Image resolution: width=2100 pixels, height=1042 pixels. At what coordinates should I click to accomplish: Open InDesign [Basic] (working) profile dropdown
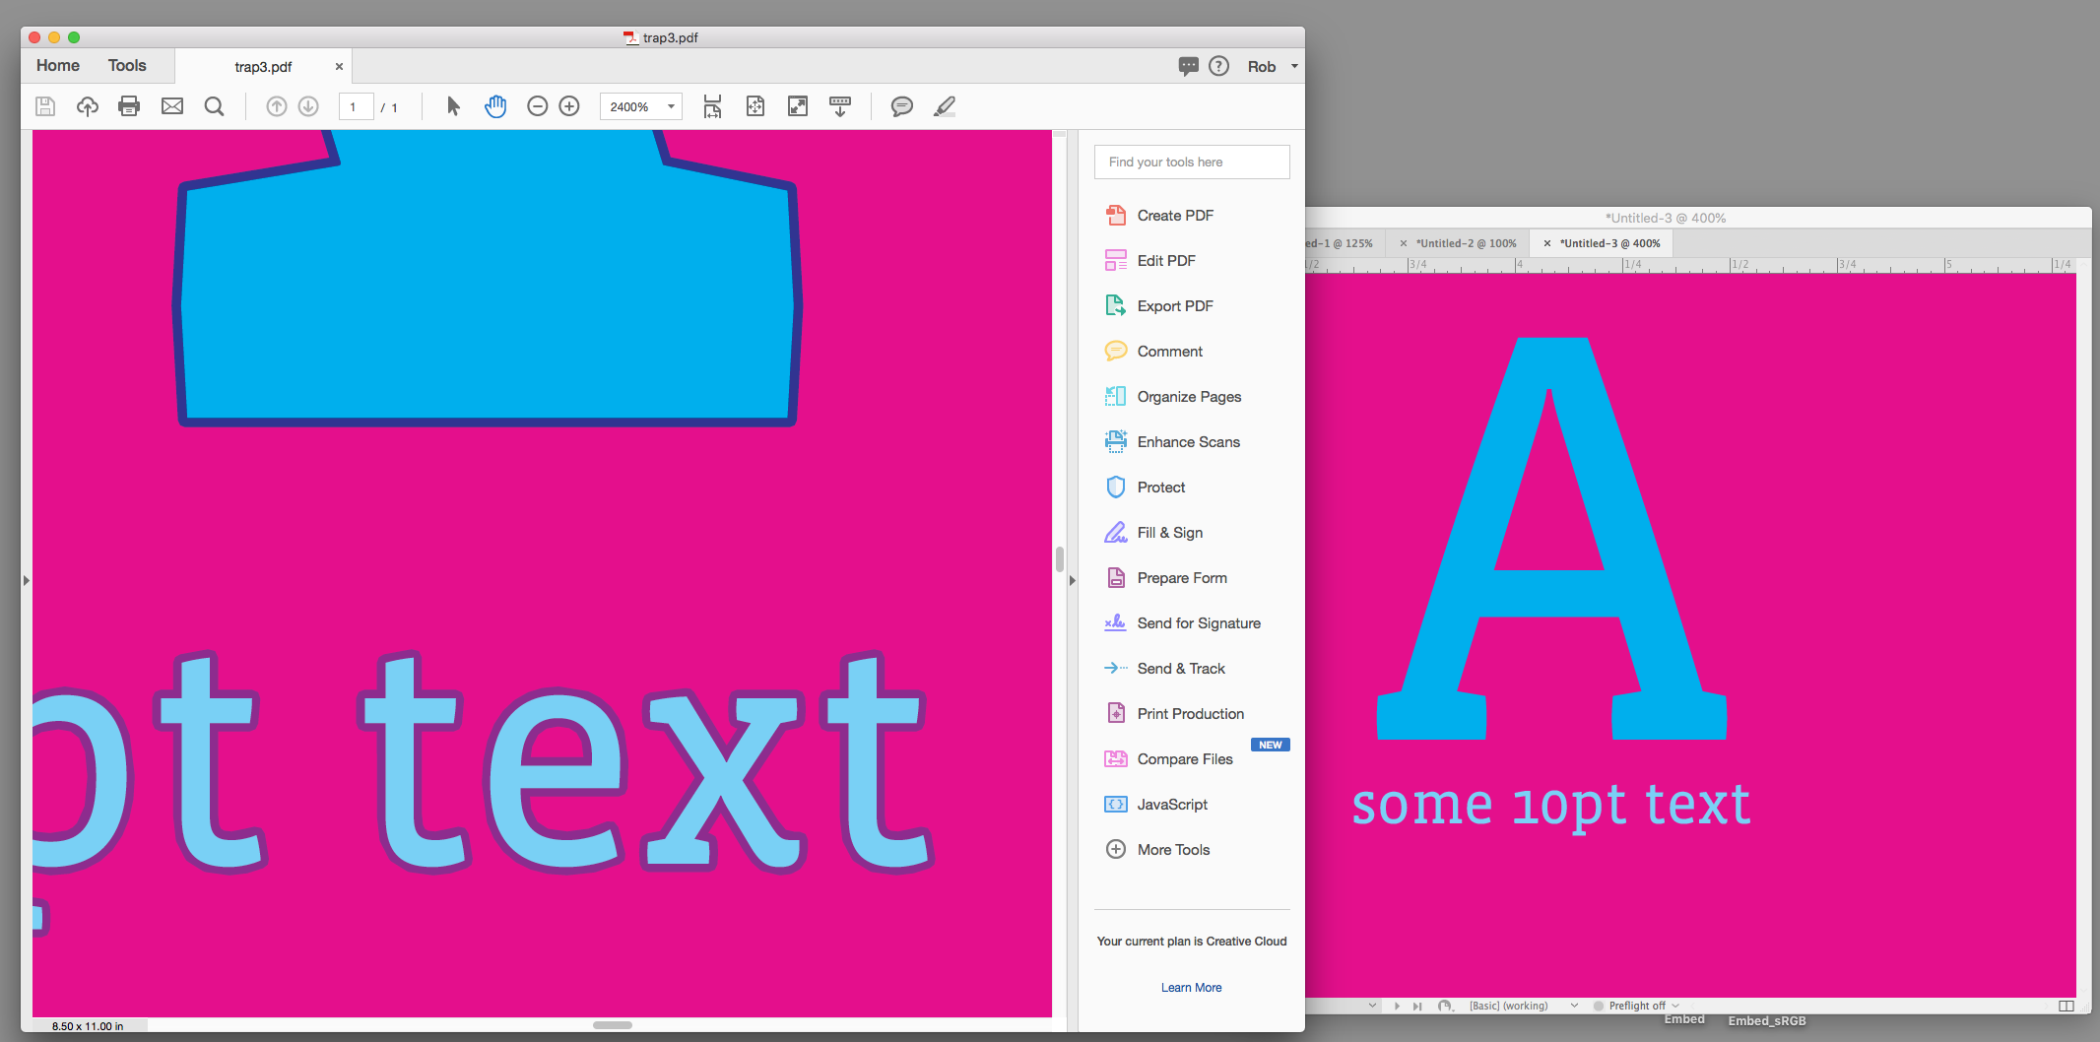[x=1574, y=1006]
